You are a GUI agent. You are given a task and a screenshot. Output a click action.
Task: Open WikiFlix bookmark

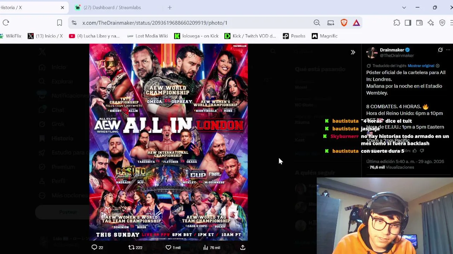(x=11, y=36)
